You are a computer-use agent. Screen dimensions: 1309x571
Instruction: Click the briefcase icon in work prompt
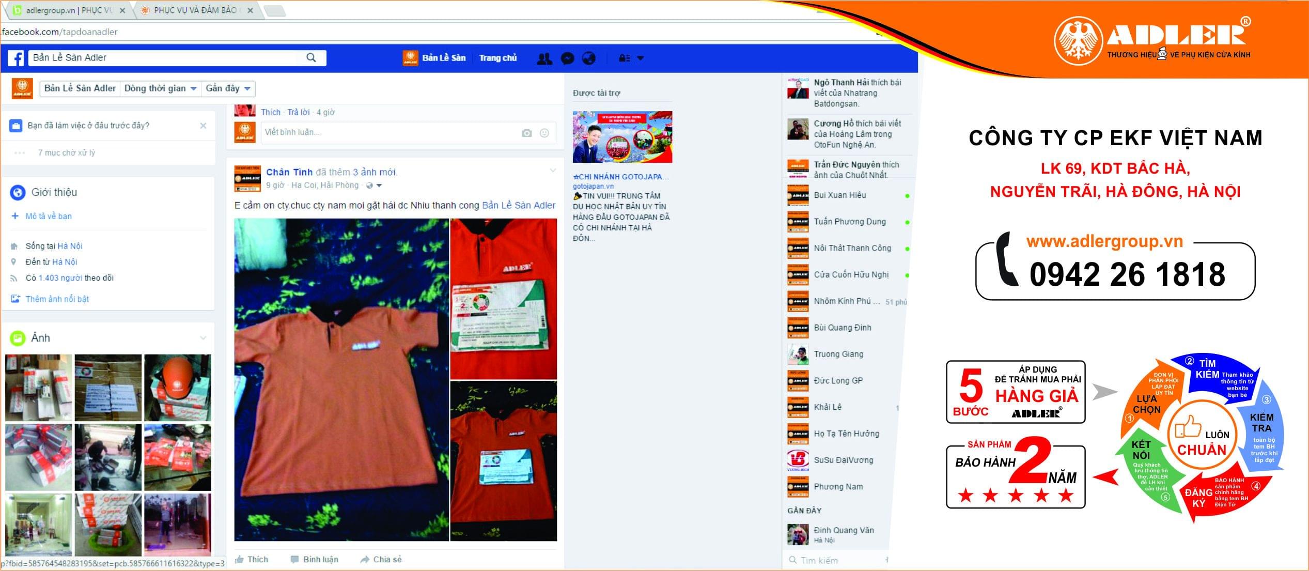[x=16, y=126]
